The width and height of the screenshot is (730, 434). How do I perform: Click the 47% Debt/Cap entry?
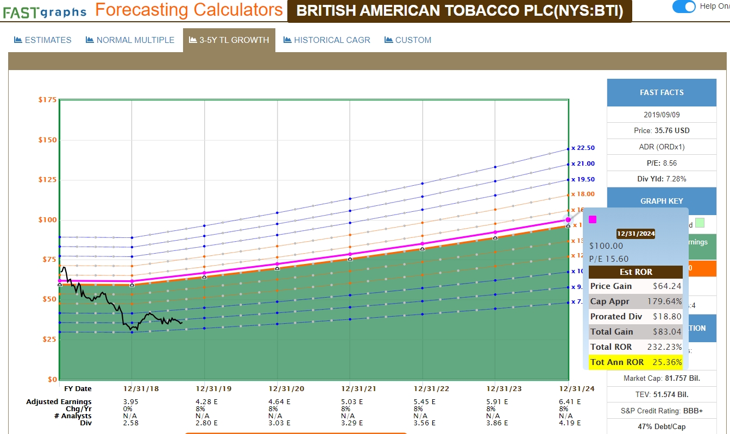coord(662,427)
